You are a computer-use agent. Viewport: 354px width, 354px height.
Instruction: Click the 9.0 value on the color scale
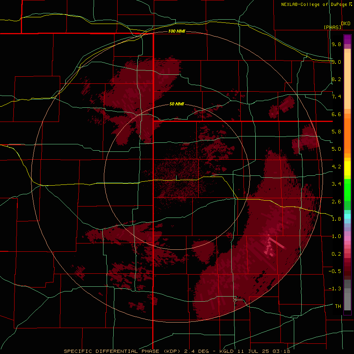(x=336, y=62)
